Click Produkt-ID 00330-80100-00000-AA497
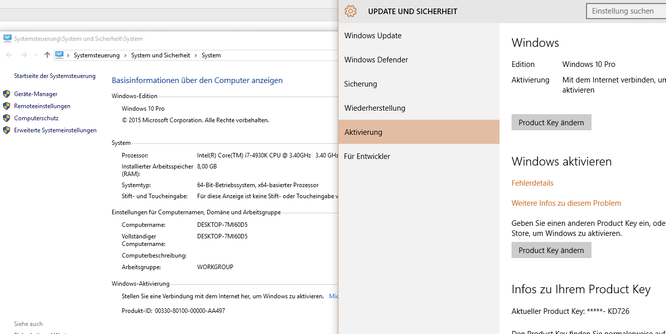 174,311
